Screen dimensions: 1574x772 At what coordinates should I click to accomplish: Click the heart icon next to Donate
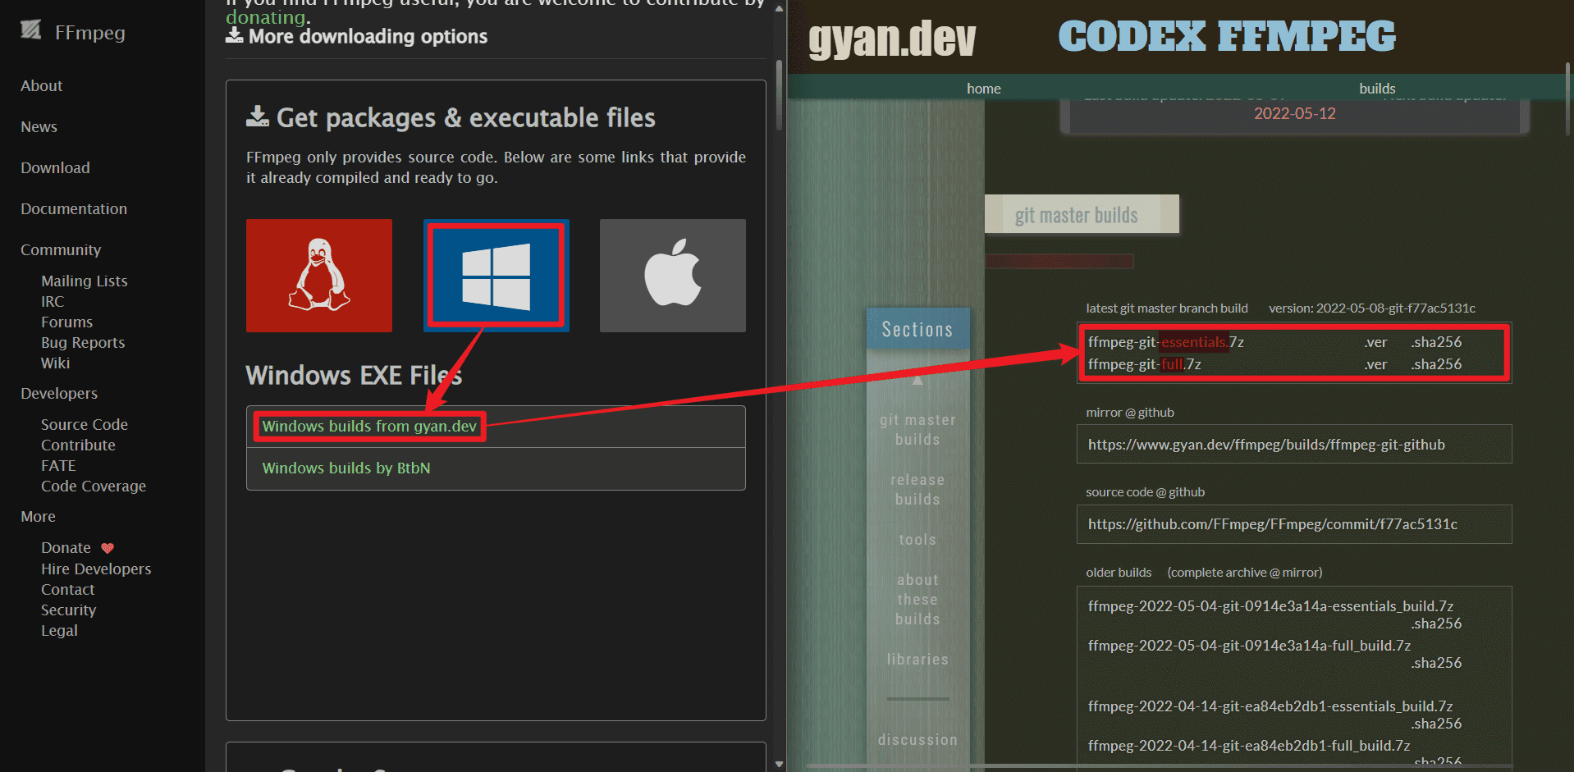point(108,548)
